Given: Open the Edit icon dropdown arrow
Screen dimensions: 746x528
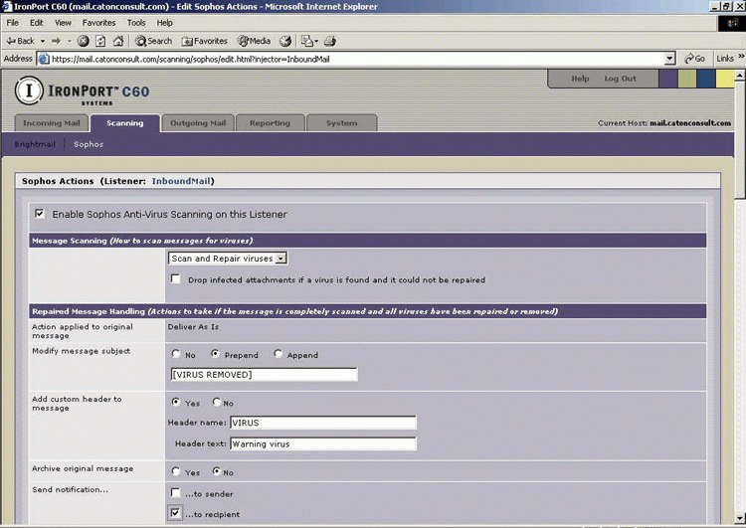Looking at the screenshot, I should 316,41.
